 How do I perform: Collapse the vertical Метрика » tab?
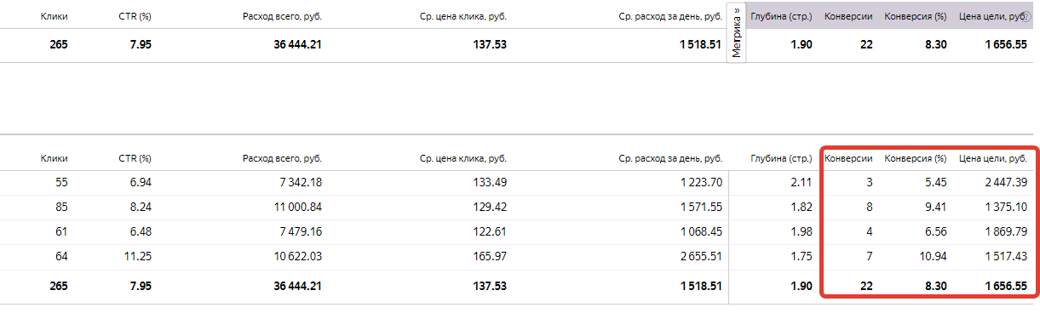737,32
